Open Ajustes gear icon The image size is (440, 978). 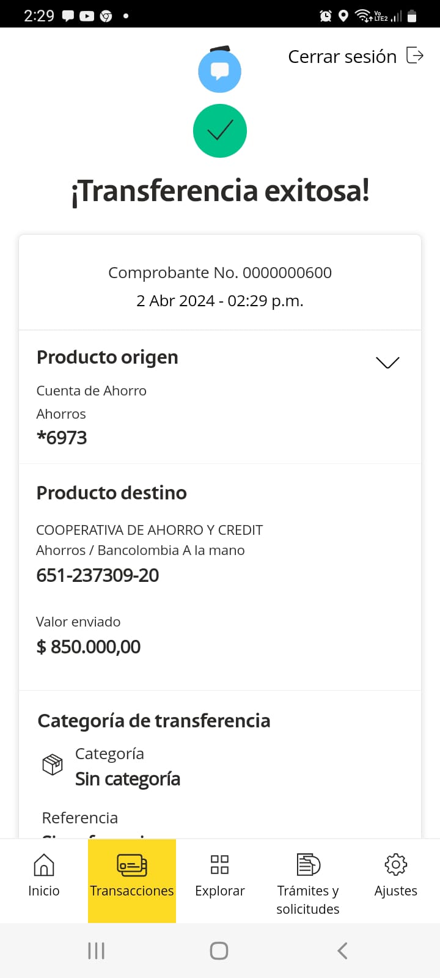(x=396, y=865)
